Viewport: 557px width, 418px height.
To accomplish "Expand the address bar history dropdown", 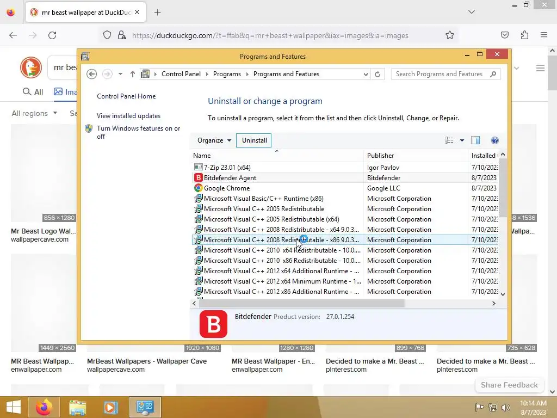I will (366, 74).
